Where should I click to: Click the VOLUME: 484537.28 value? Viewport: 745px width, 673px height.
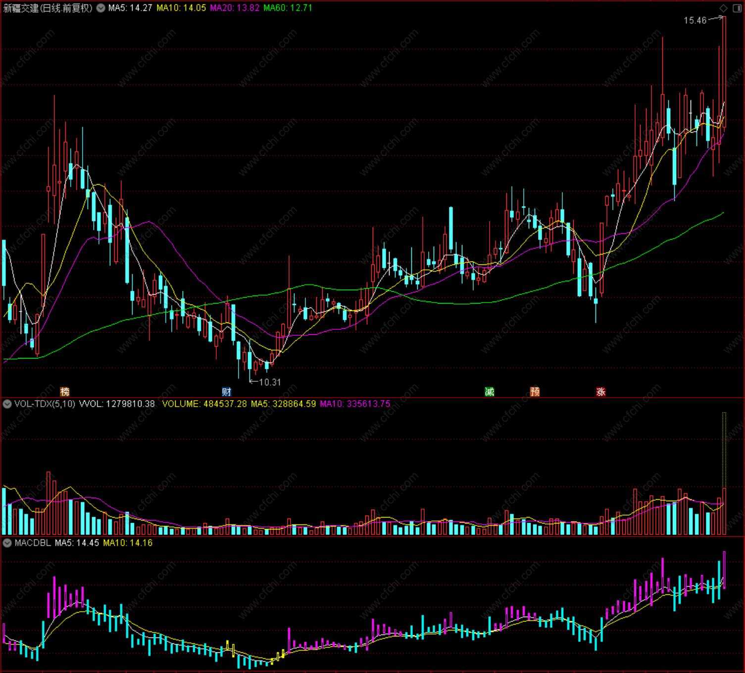coord(204,404)
